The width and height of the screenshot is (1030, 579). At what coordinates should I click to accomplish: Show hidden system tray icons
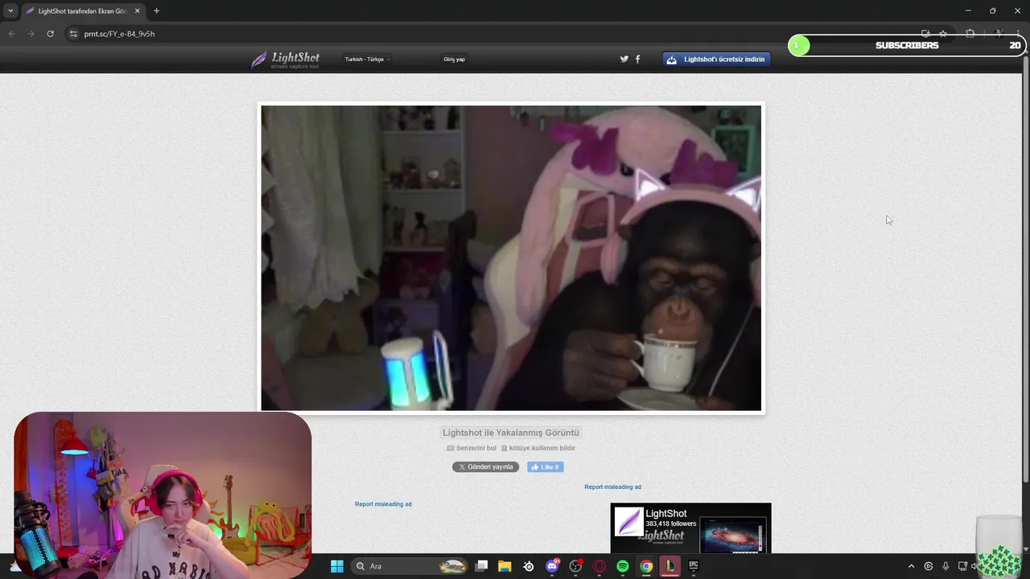click(911, 566)
